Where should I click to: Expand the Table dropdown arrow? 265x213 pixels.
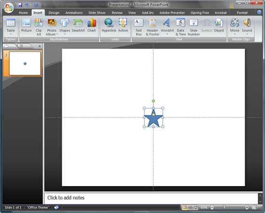(11, 34)
